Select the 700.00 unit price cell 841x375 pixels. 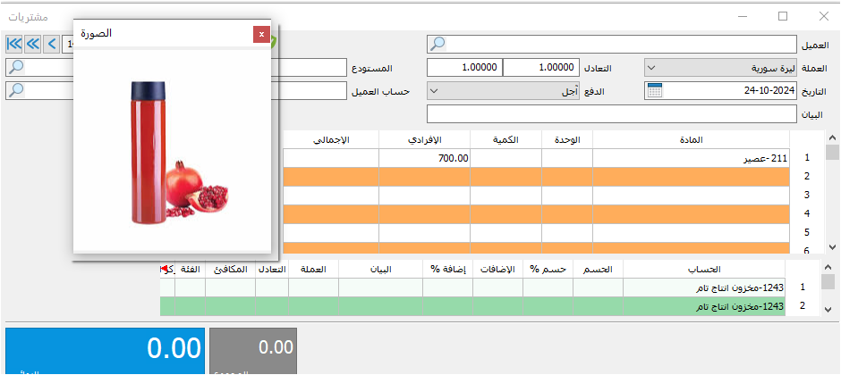[425, 158]
